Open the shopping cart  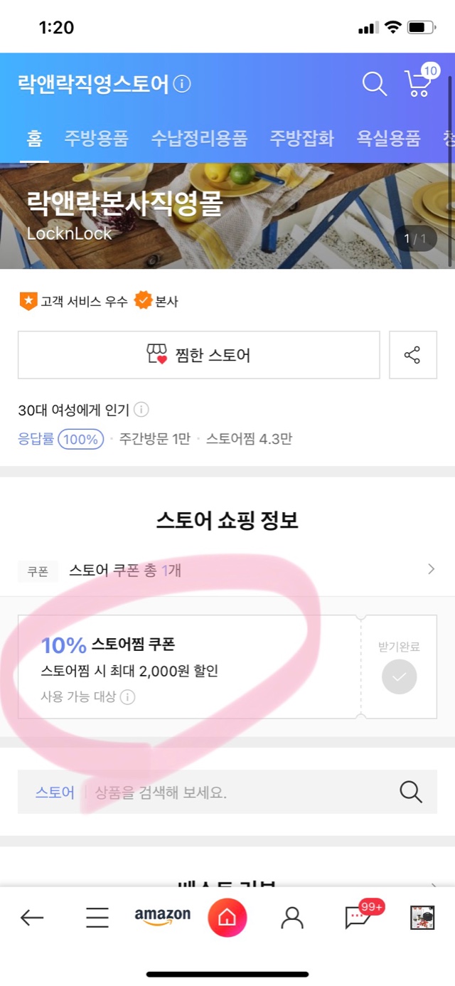[418, 84]
